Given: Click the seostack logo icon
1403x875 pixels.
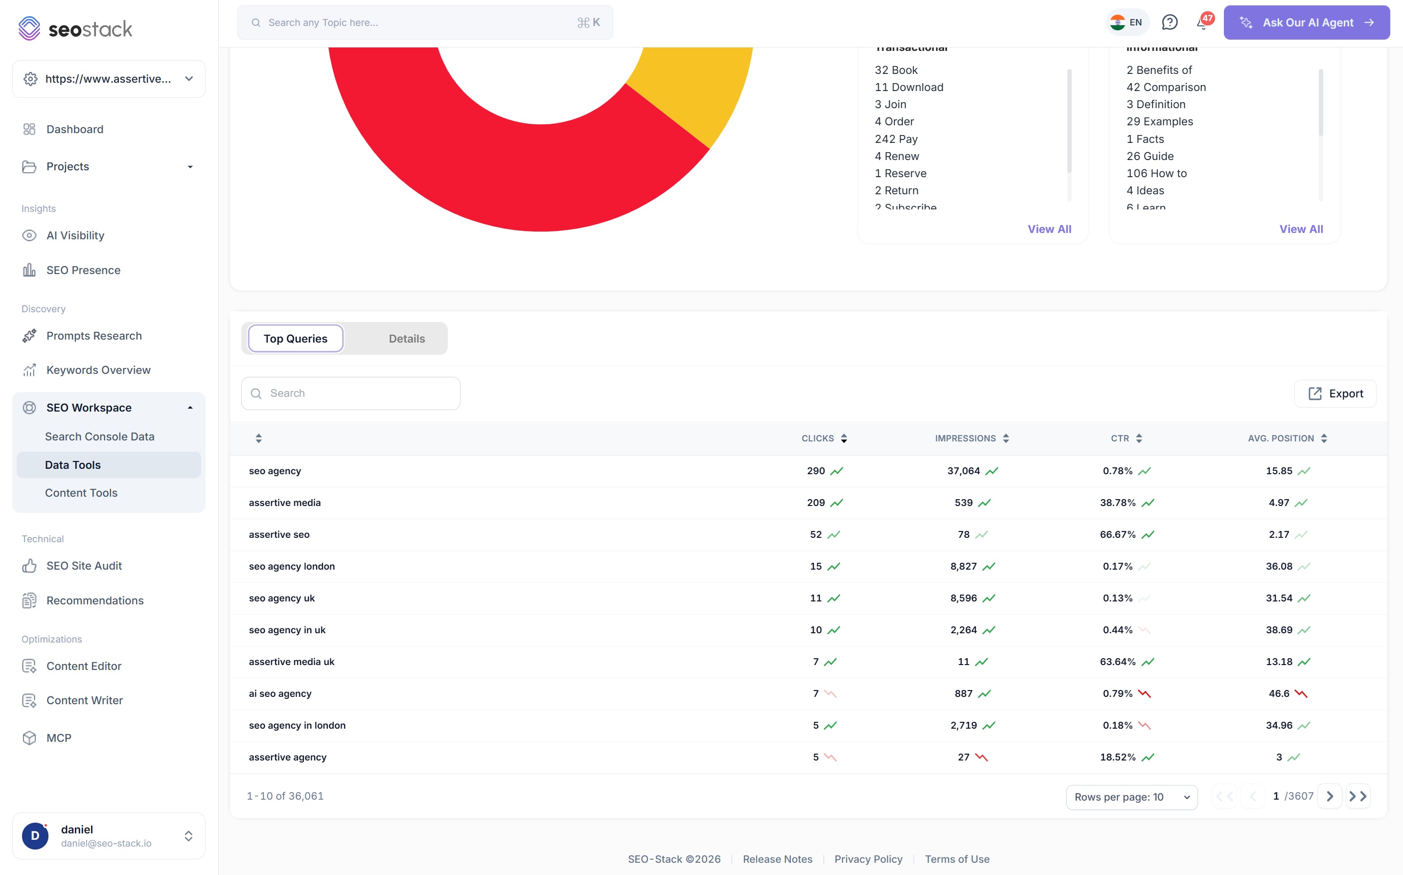Looking at the screenshot, I should click(x=29, y=28).
